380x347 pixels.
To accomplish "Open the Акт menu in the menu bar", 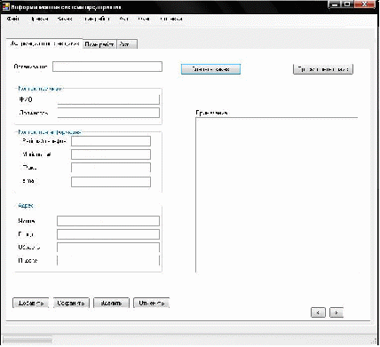I will pos(123,19).
